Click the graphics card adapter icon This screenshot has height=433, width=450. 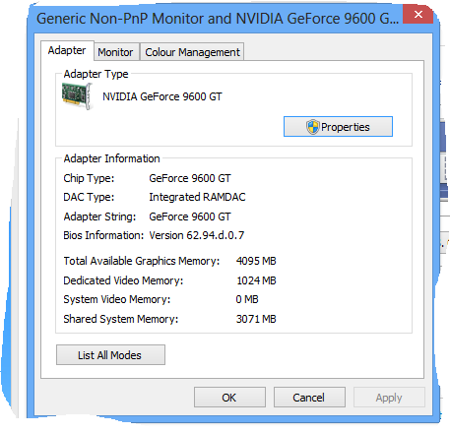77,96
